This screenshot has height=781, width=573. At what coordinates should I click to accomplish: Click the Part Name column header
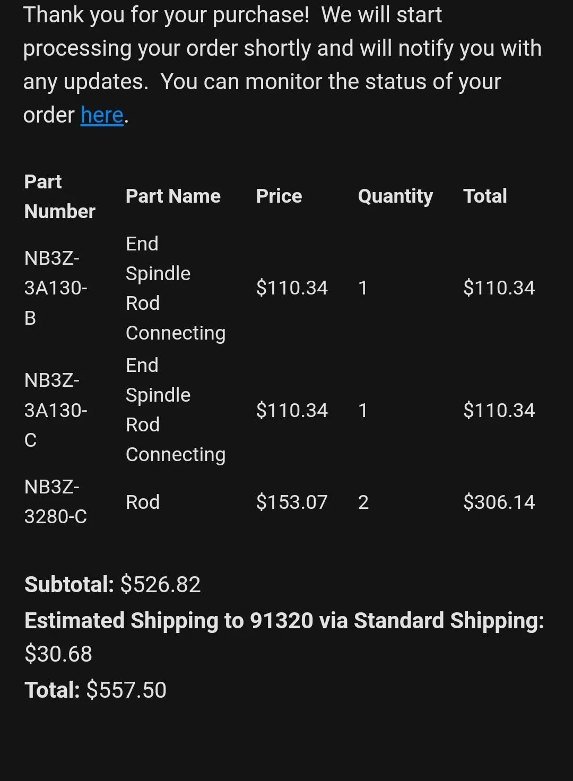pyautogui.click(x=173, y=196)
